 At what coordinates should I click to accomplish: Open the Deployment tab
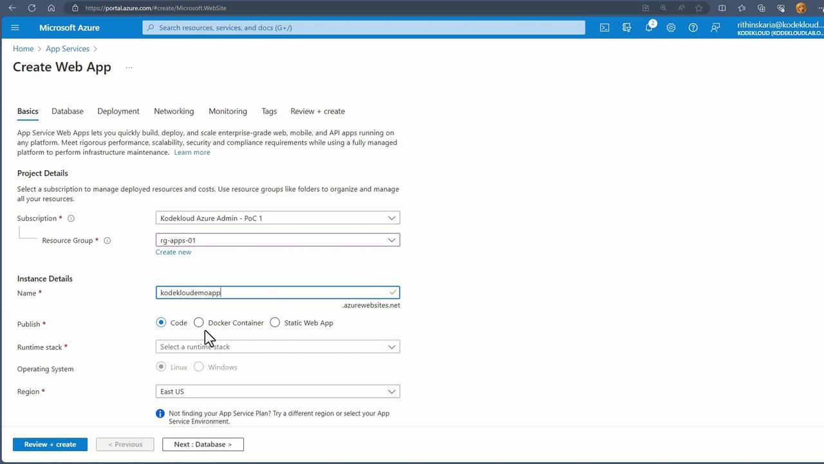[118, 111]
